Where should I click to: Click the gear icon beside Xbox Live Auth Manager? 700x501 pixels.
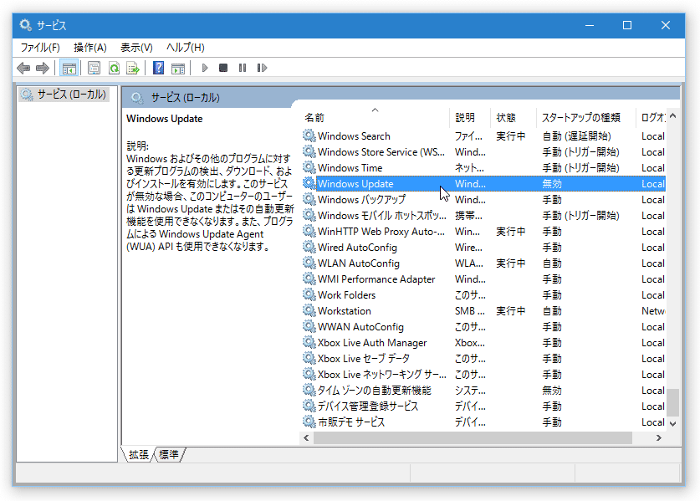pyautogui.click(x=309, y=342)
